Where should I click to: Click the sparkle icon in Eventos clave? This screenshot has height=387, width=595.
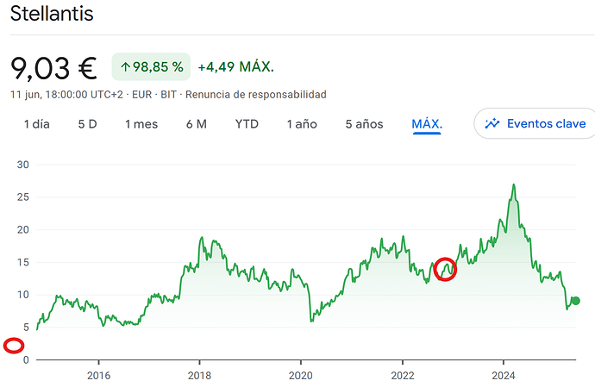click(x=492, y=124)
